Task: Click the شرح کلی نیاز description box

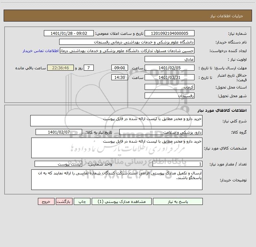Action: pyautogui.click(x=116, y=121)
